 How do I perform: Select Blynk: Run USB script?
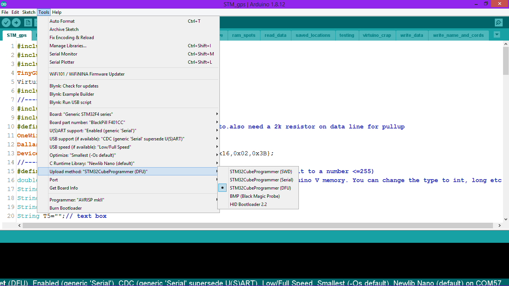[129, 102]
